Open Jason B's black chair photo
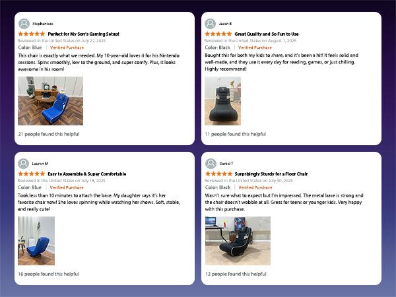 point(223,101)
